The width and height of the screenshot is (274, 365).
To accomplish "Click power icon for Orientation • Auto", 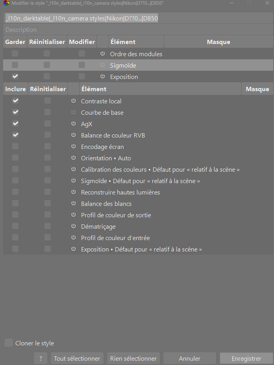I will click(74, 158).
